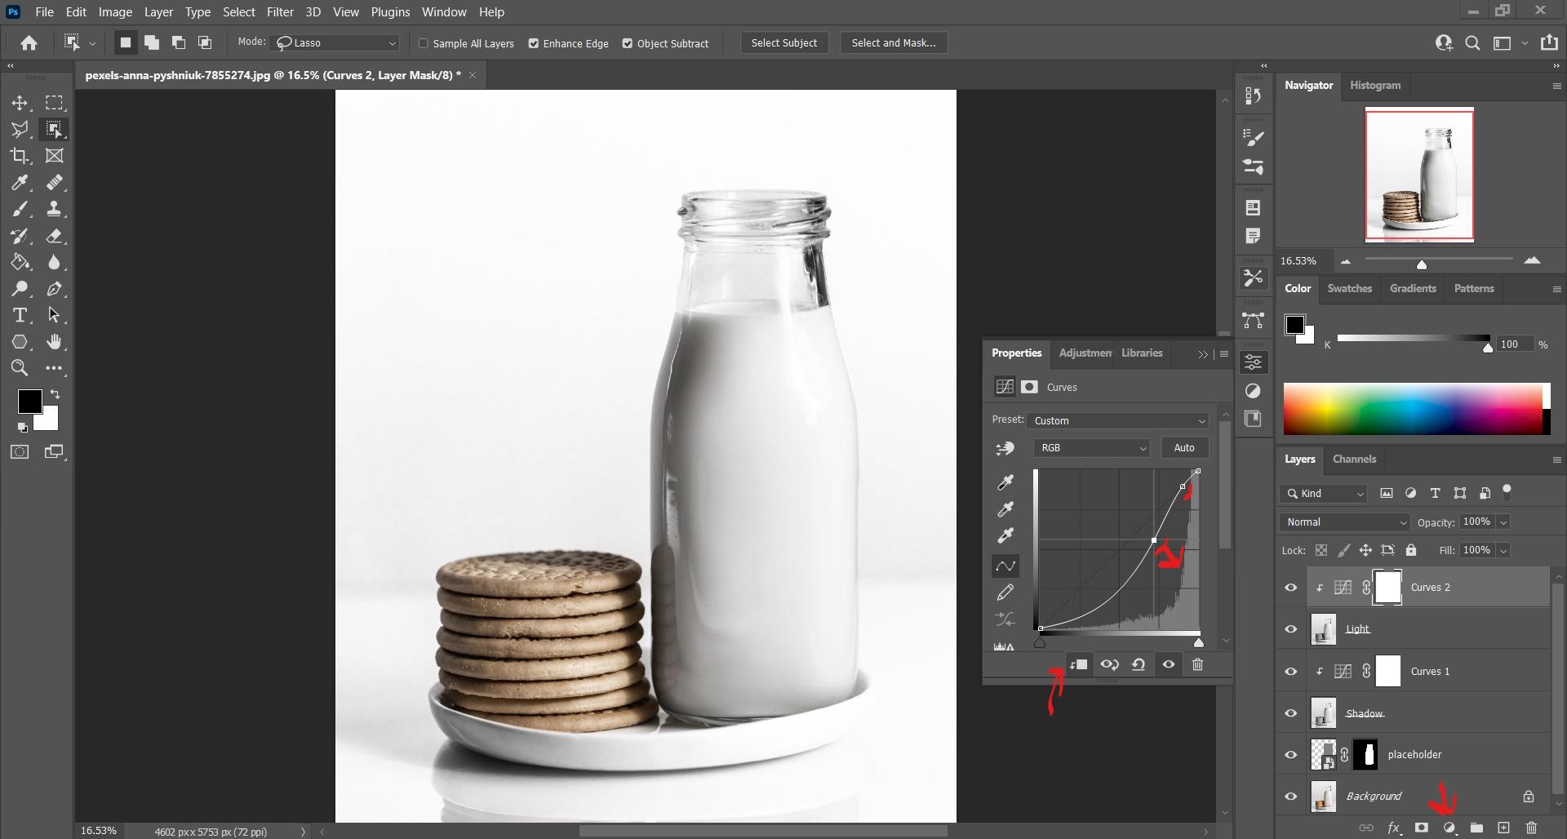Toggle Quick Mask mode
The height and width of the screenshot is (839, 1567).
point(20,451)
